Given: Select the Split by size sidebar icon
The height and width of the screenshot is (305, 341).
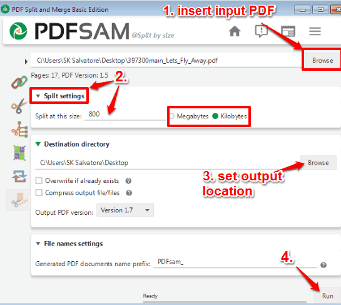Looking at the screenshot, I should coord(18,200).
